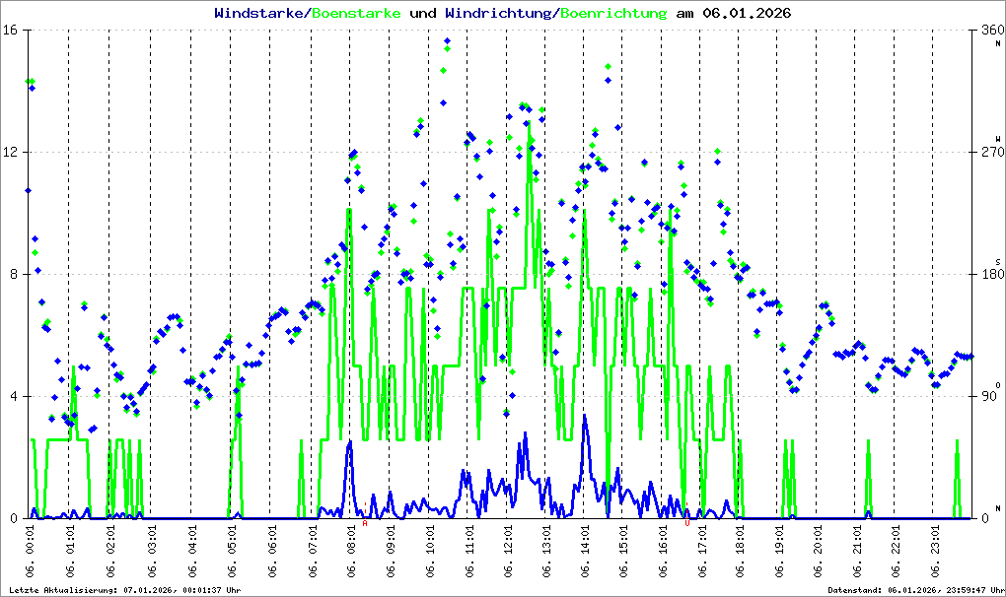Click the time label "06. 13:01"

[546, 552]
